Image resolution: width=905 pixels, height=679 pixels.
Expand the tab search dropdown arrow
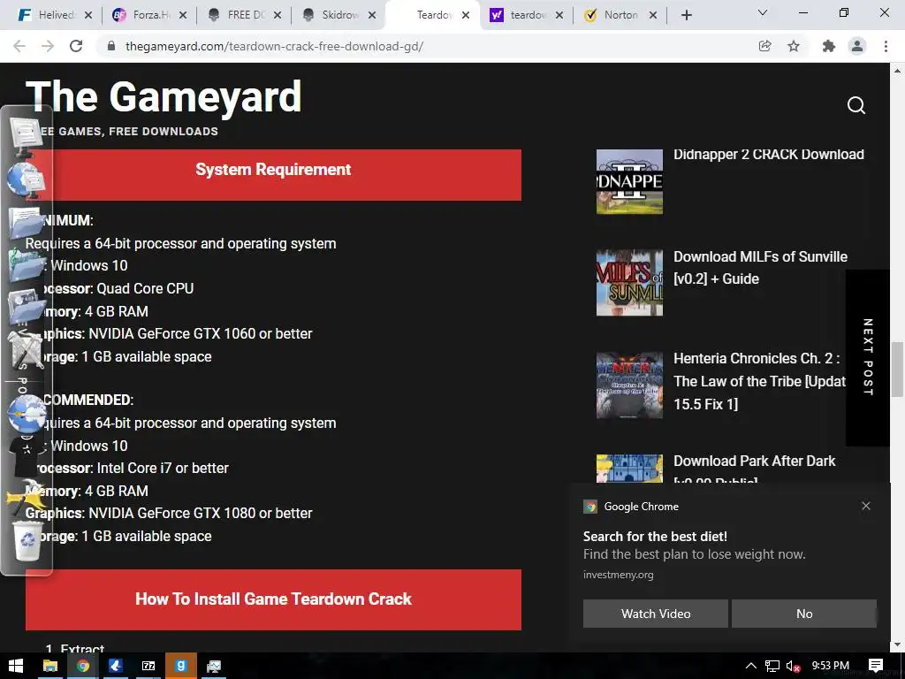[763, 12]
